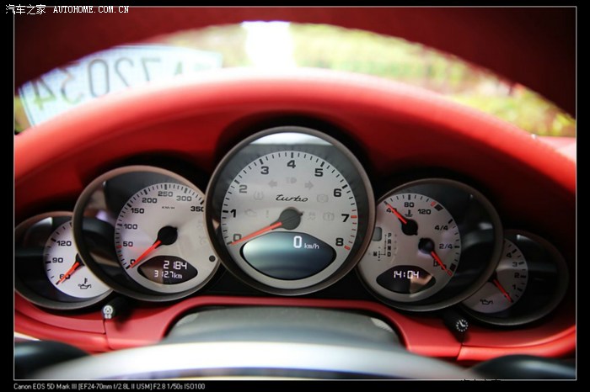Click the turbo logo on tachometer
Viewport: 590px width, 392px height.
point(292,198)
